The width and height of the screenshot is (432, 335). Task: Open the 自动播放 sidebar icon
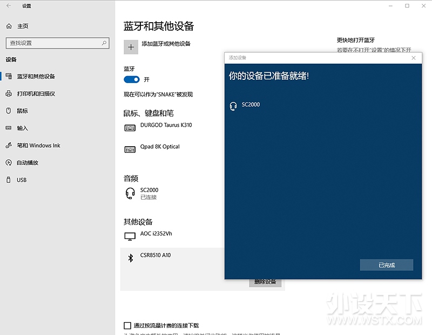(x=9, y=162)
